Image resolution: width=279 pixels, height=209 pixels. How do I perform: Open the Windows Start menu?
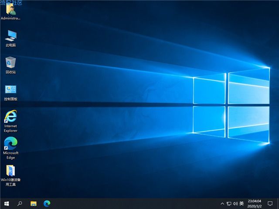(x=7, y=203)
